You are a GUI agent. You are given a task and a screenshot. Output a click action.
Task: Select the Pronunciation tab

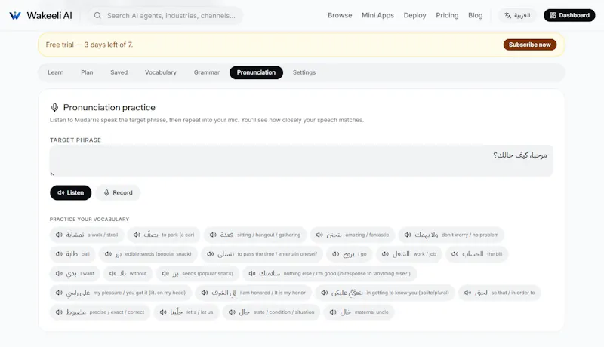click(x=256, y=72)
